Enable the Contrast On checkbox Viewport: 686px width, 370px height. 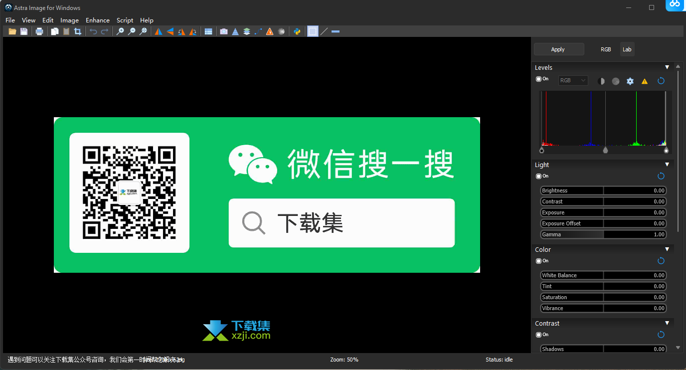538,335
